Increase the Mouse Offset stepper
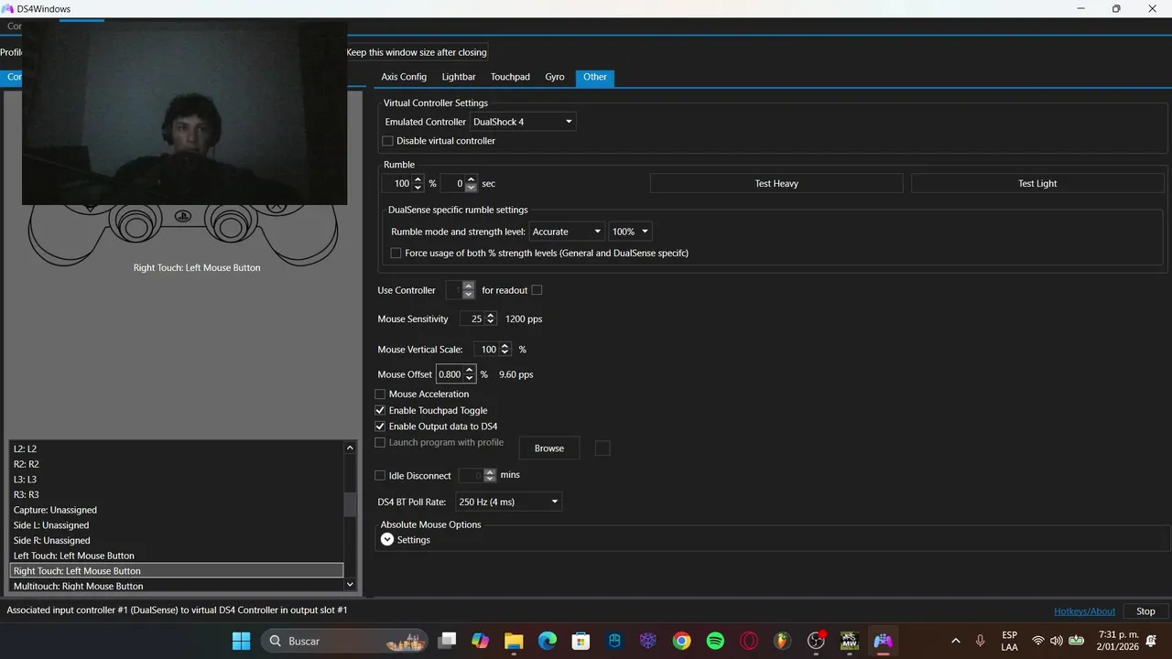Viewport: 1172px width, 659px height. 470,370
